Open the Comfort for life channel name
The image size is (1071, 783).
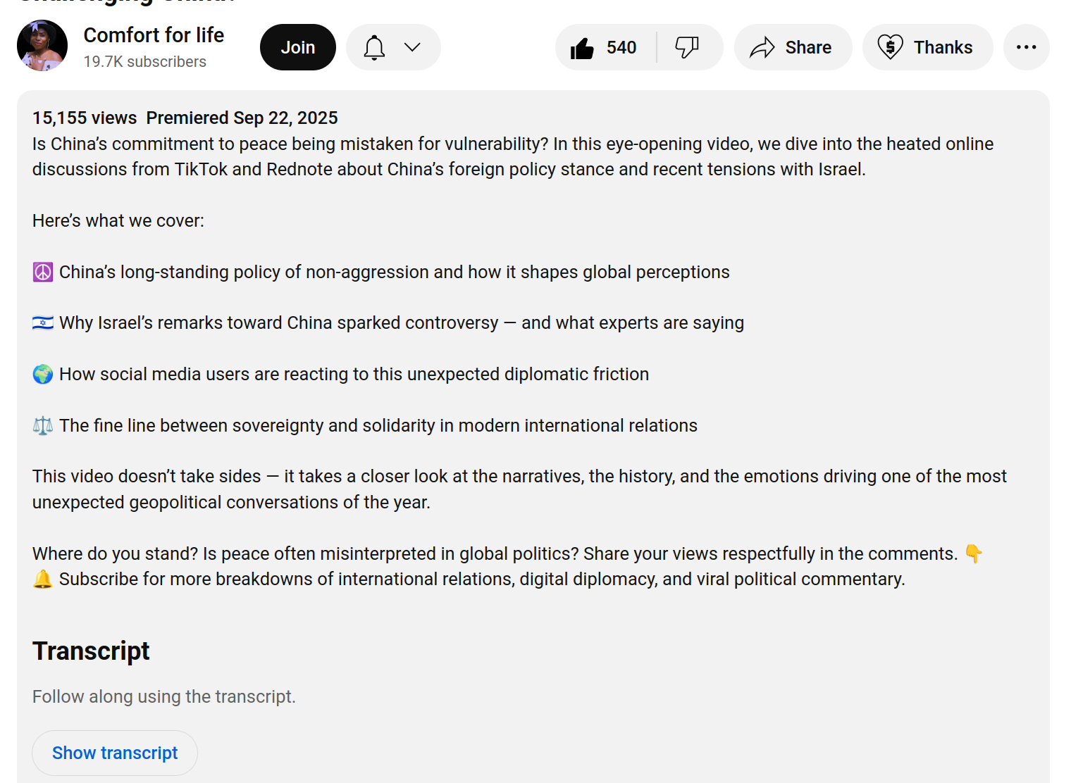[154, 35]
